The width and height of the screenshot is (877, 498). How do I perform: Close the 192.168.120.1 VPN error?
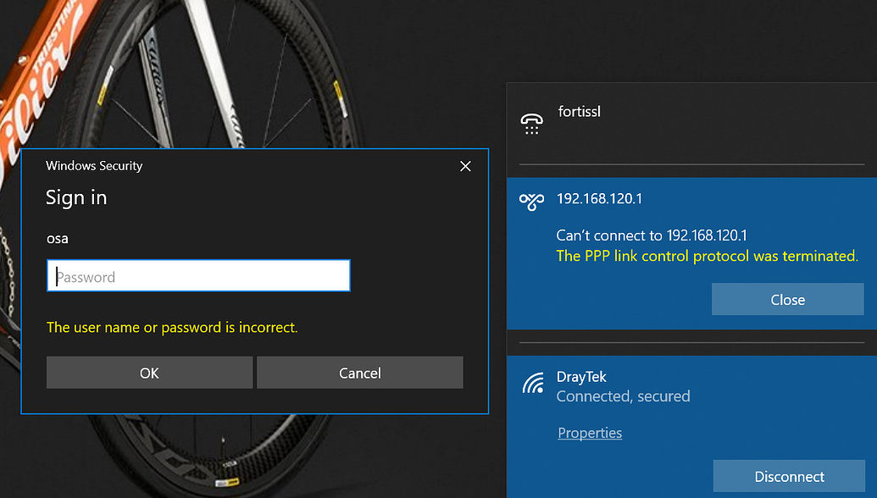787,300
